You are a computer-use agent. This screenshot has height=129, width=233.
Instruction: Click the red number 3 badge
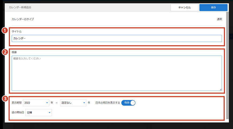pyautogui.click(x=5, y=98)
